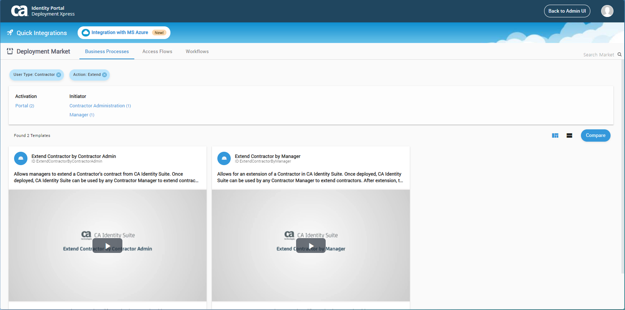Click the User Type: Contractor chip
This screenshot has width=625, height=310.
pyautogui.click(x=36, y=75)
